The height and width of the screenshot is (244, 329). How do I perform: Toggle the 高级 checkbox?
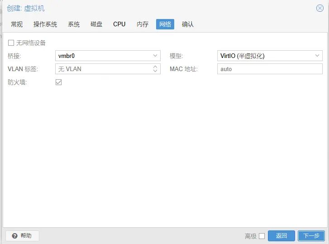(262, 236)
